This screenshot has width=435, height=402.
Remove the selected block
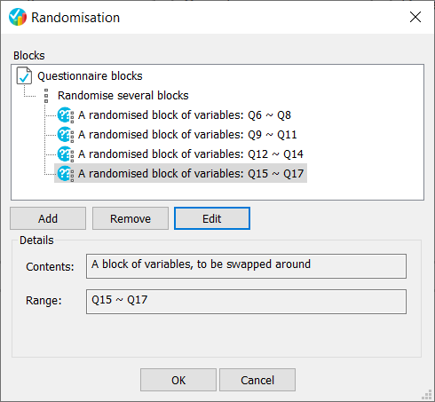130,218
